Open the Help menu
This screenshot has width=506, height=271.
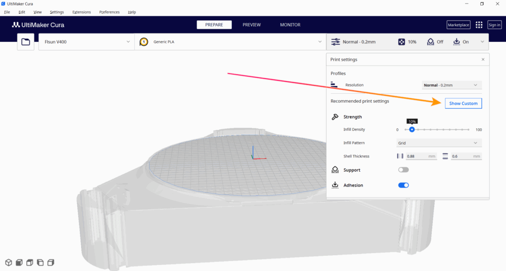131,12
